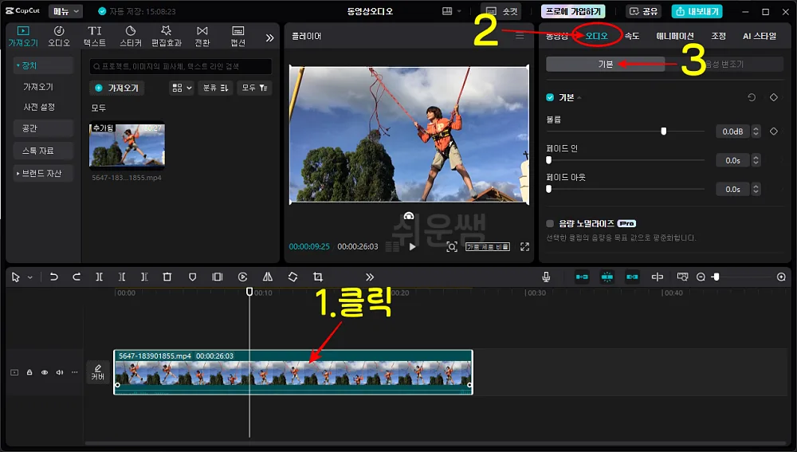Open the 분류 sort dropdown

(215, 88)
